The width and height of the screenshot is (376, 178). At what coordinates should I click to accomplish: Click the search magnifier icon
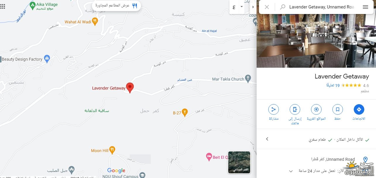[x=283, y=7]
